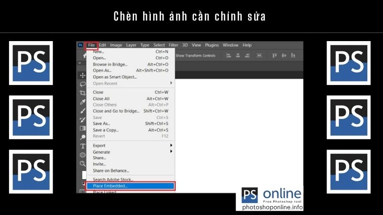
Task: Choose Invite... menu entry
Action: tap(131, 164)
